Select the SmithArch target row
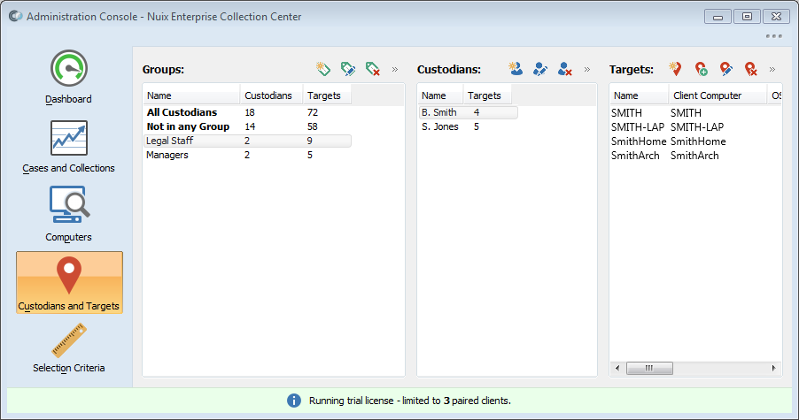Screen dimensions: 799x420 [695, 156]
